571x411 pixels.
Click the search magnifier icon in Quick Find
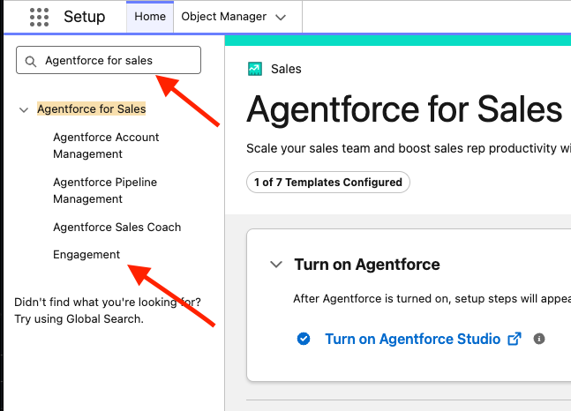point(31,62)
